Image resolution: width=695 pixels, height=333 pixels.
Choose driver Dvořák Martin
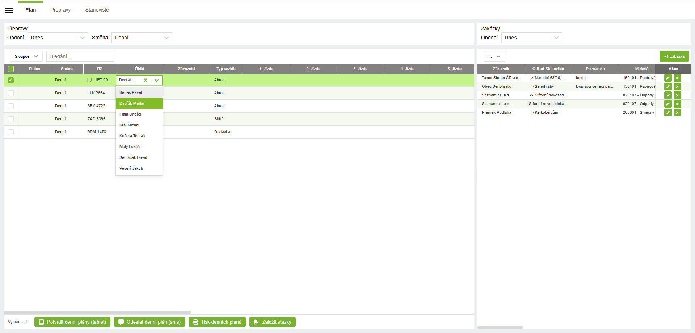point(139,104)
